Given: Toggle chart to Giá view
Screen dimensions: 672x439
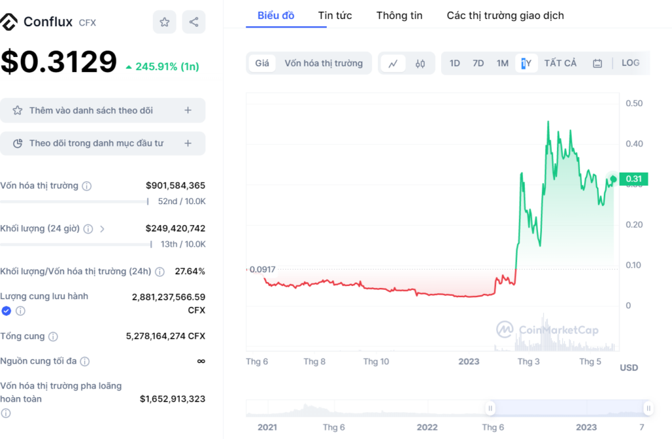Looking at the screenshot, I should [x=262, y=63].
